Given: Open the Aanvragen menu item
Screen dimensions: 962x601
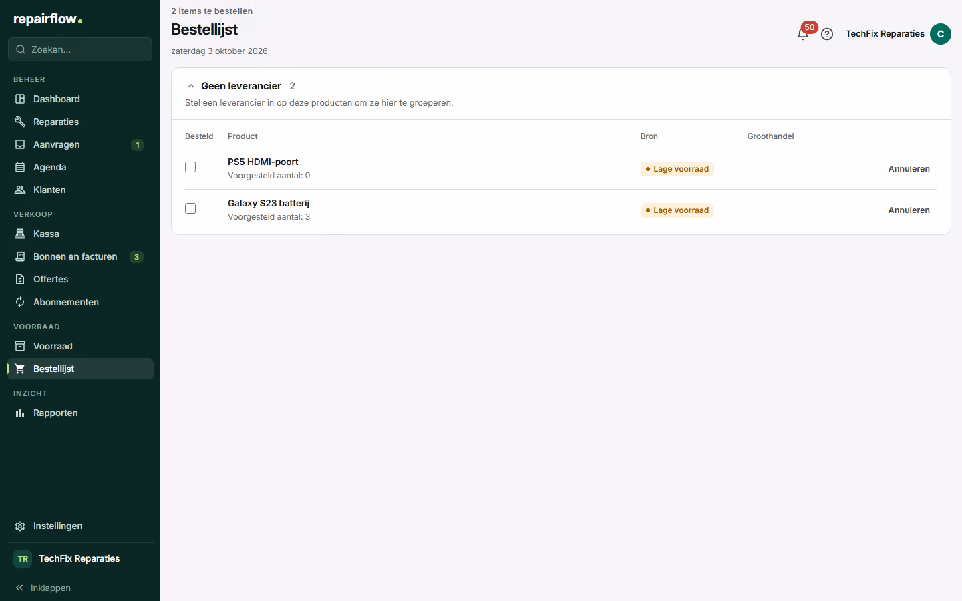Looking at the screenshot, I should (80, 144).
